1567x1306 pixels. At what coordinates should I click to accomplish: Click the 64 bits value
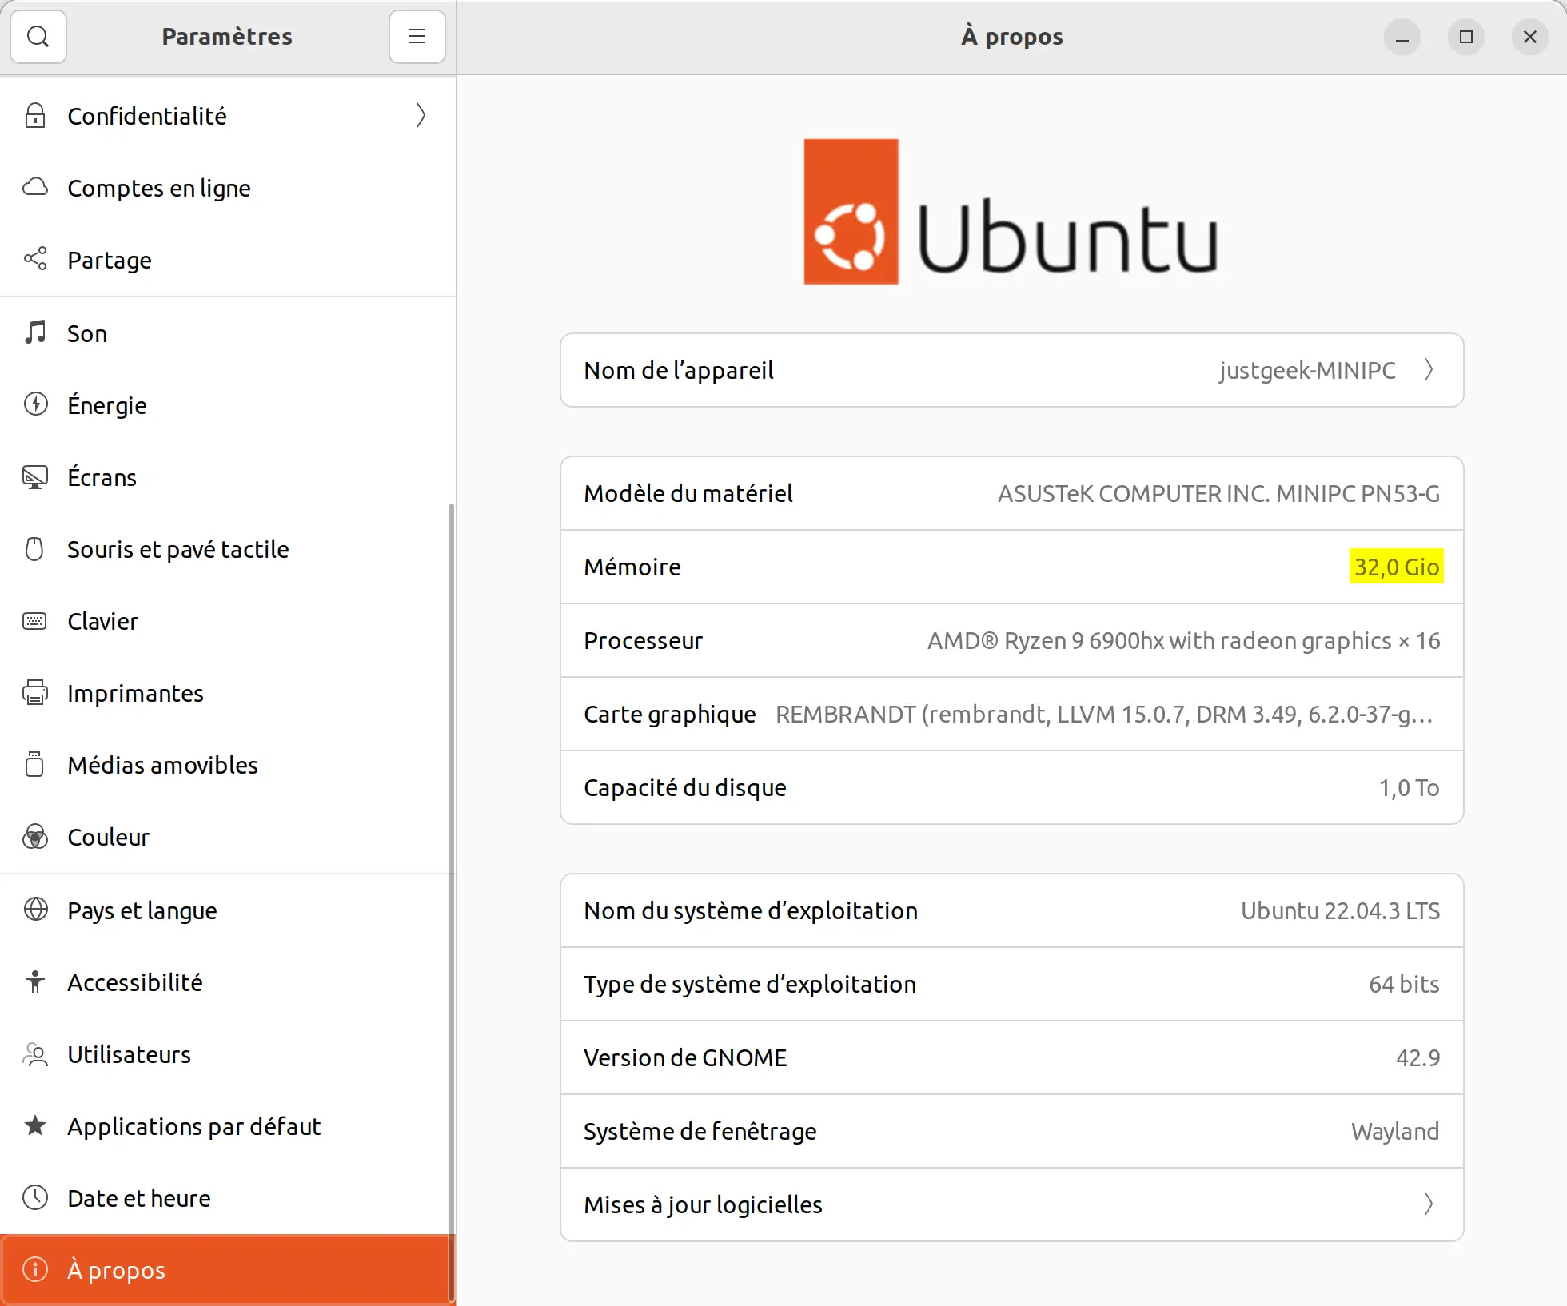pyautogui.click(x=1404, y=984)
